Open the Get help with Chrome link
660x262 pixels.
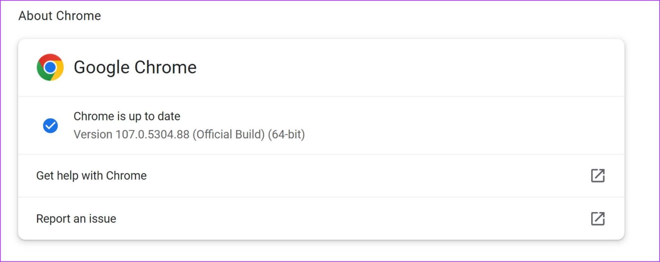[x=92, y=176]
